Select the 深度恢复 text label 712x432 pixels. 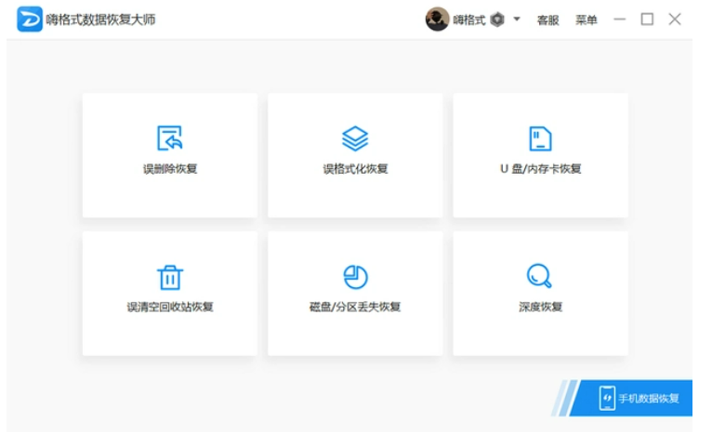(x=540, y=307)
